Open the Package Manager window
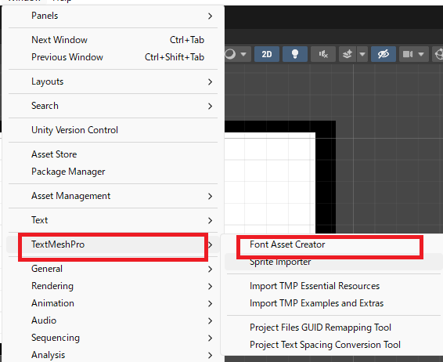Image resolution: width=443 pixels, height=362 pixels. click(x=113, y=172)
